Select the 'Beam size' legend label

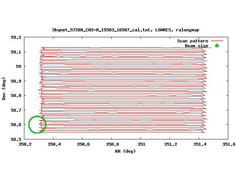[197, 46]
